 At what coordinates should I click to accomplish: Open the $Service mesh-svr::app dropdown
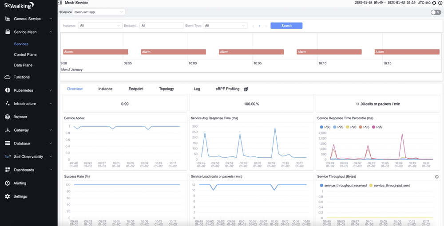coord(99,12)
